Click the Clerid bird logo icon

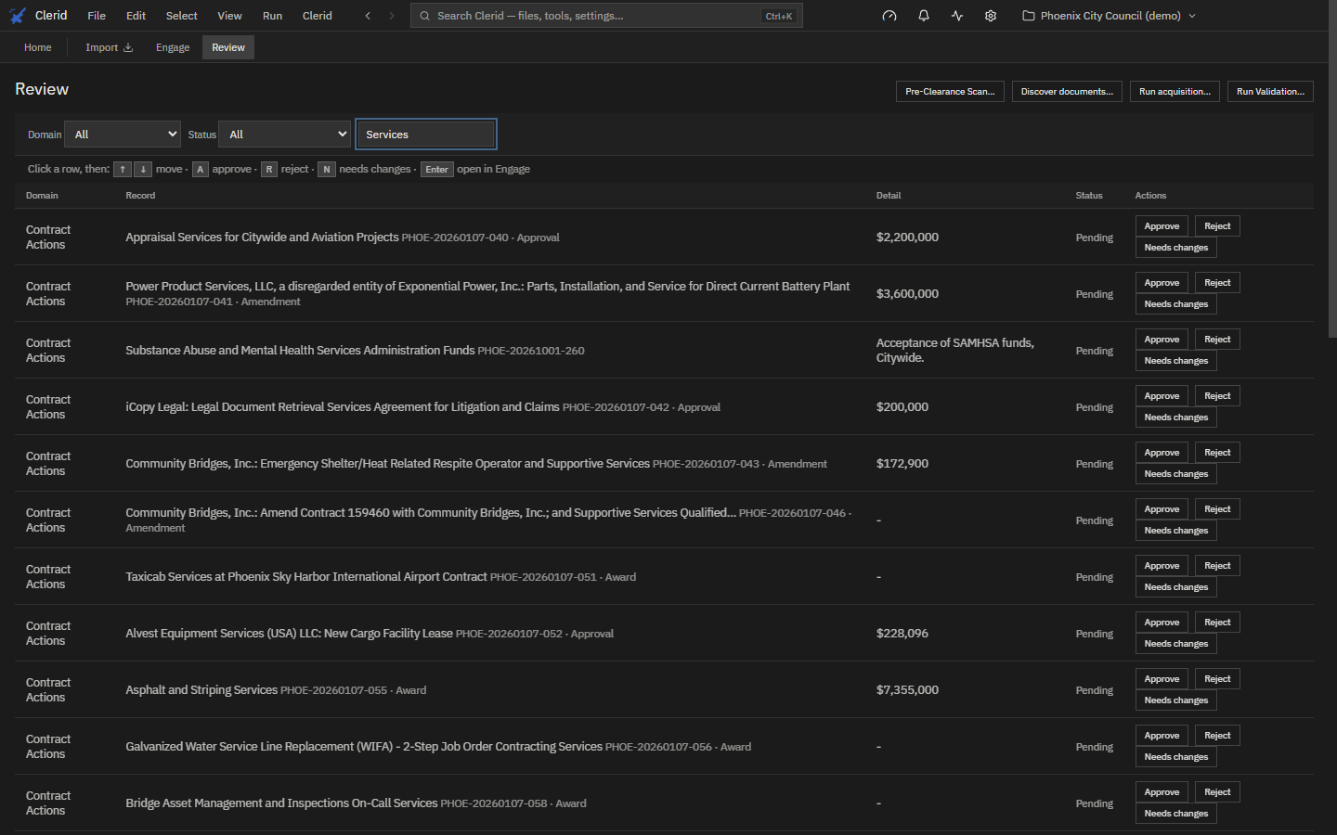point(18,16)
